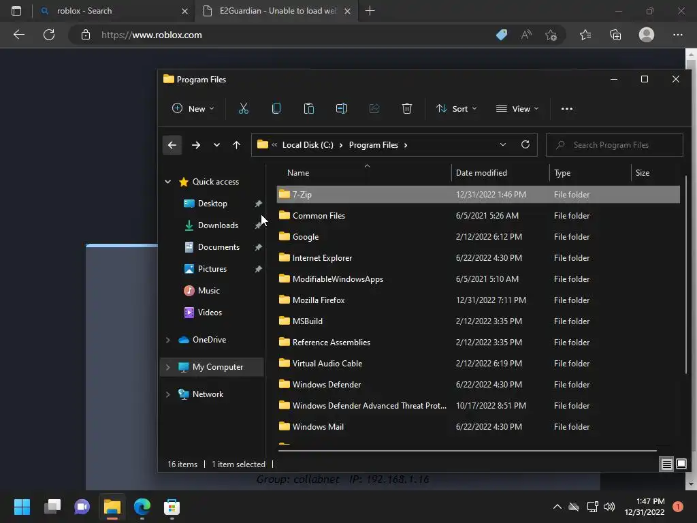The image size is (697, 523).
Task: Select Music in navigation pane
Action: coord(208,291)
